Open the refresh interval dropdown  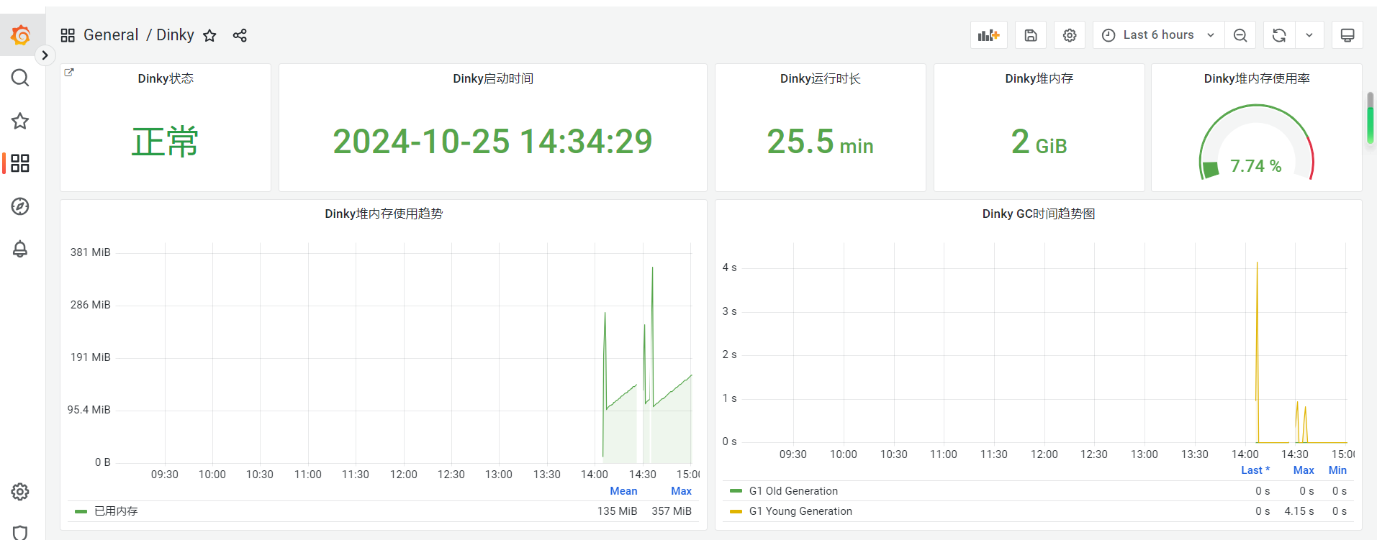[1309, 35]
